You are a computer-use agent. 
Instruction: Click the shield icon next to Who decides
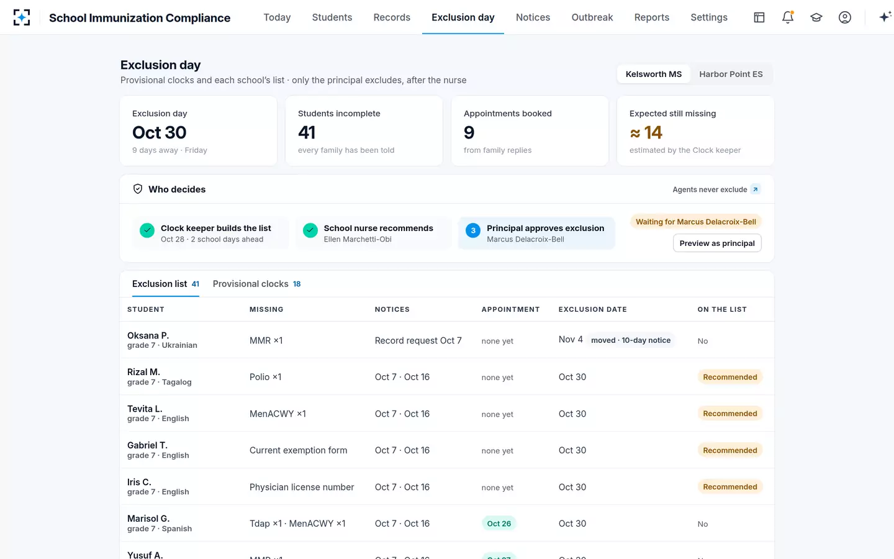tap(138, 189)
